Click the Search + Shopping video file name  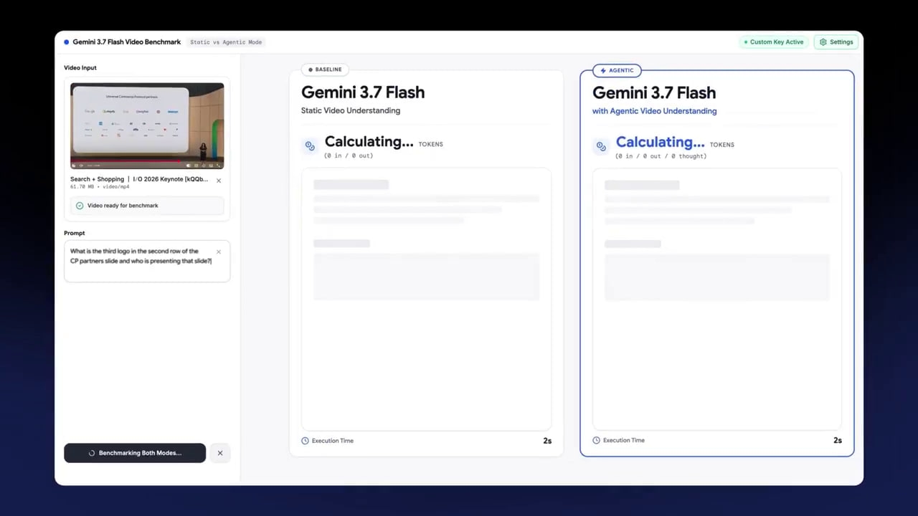coord(139,179)
